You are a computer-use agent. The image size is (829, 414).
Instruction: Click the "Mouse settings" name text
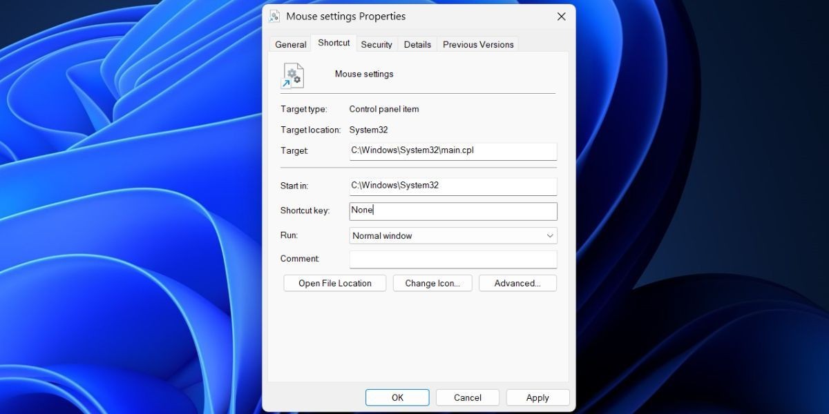point(364,74)
